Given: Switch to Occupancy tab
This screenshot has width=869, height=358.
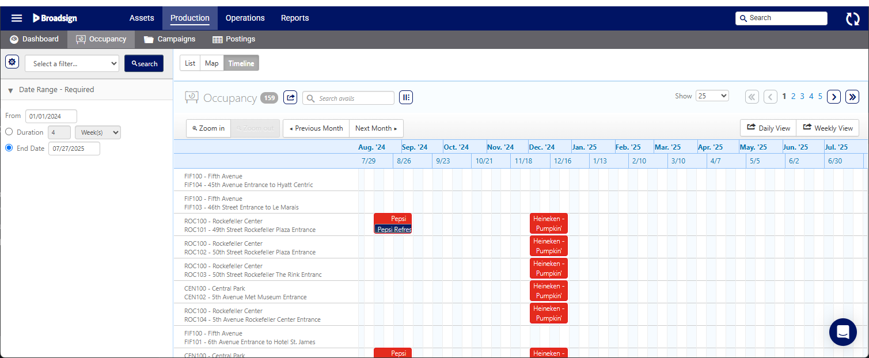Looking at the screenshot, I should point(101,39).
